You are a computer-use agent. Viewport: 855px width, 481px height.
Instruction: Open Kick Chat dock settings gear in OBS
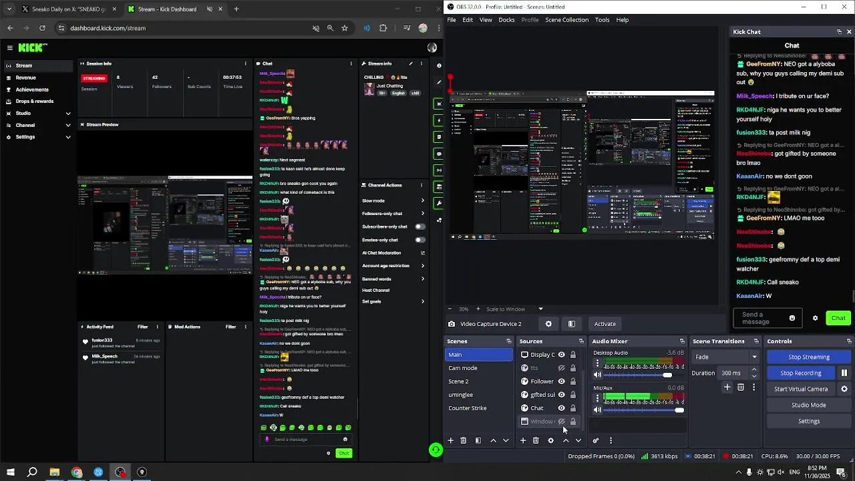[x=815, y=318]
